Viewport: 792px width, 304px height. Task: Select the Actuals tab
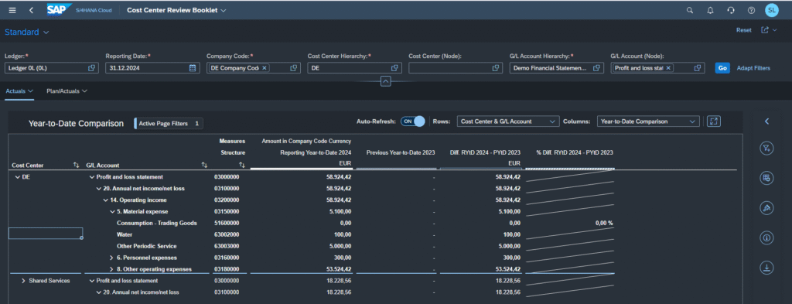click(19, 91)
